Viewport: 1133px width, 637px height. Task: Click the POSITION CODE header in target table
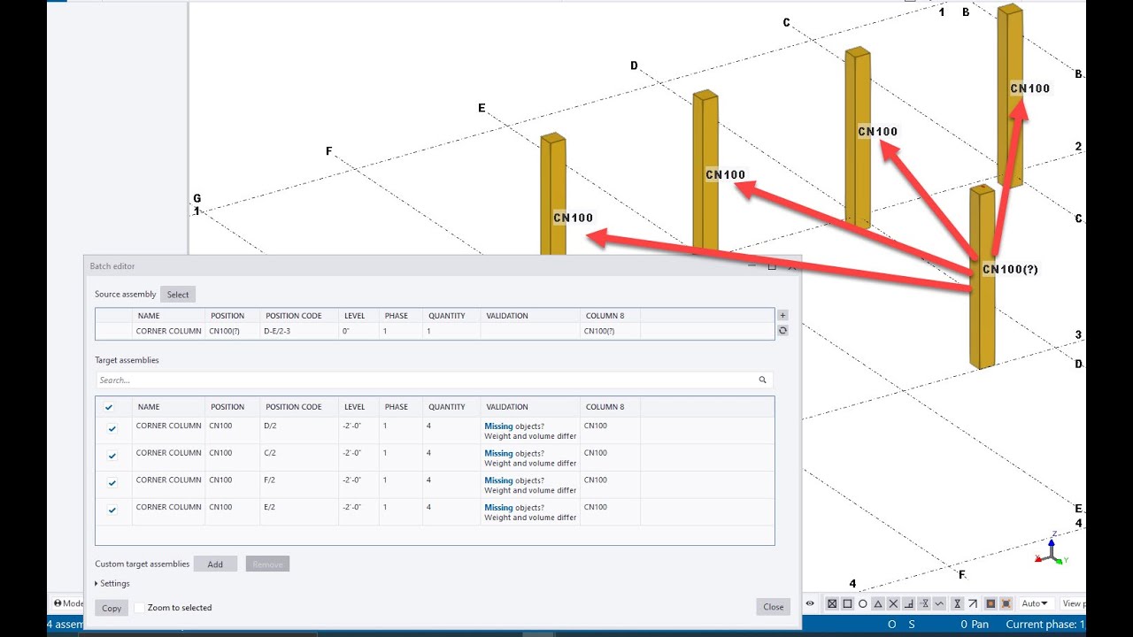[x=294, y=407]
